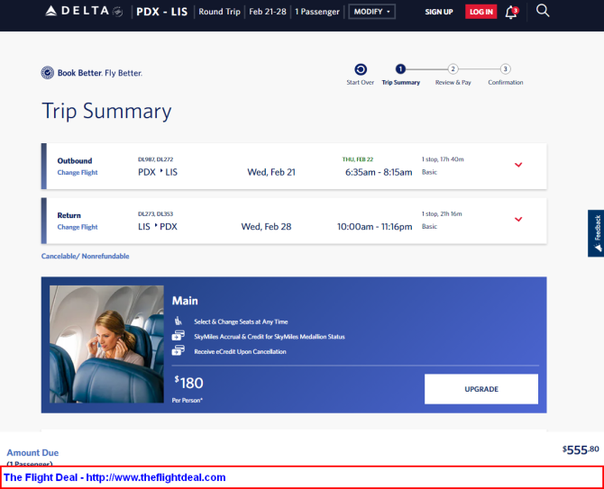Image resolution: width=604 pixels, height=489 pixels.
Task: Click the DL273, DL353 flight numbers
Action: pyautogui.click(x=156, y=214)
